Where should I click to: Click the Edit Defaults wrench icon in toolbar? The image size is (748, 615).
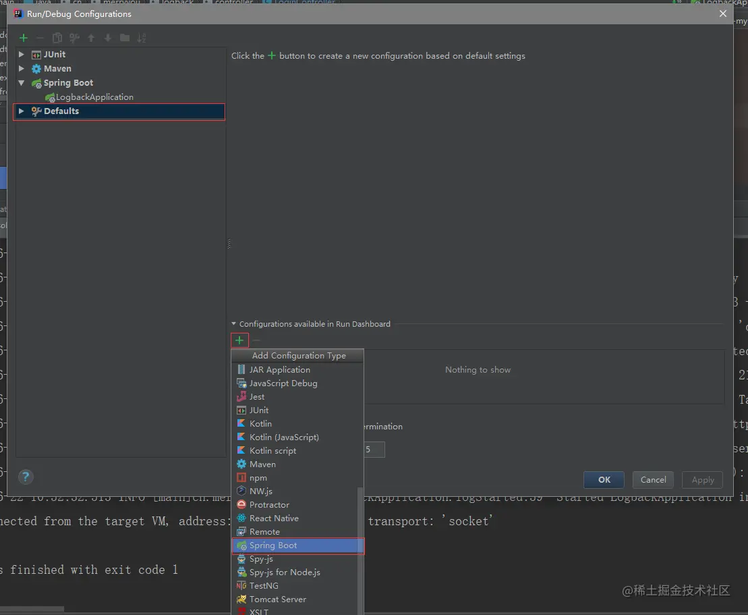pyautogui.click(x=74, y=38)
